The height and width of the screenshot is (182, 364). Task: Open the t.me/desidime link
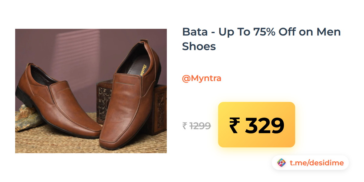pyautogui.click(x=316, y=163)
